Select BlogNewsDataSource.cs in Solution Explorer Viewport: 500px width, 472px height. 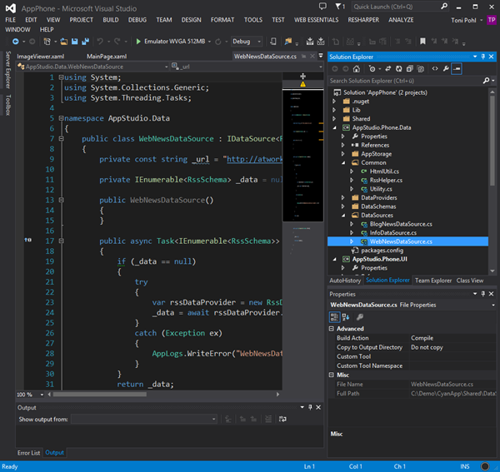(401, 223)
